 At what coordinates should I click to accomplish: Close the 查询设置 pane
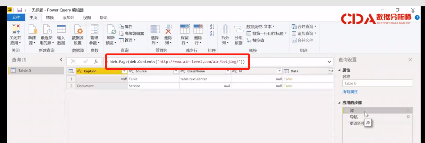point(410,60)
